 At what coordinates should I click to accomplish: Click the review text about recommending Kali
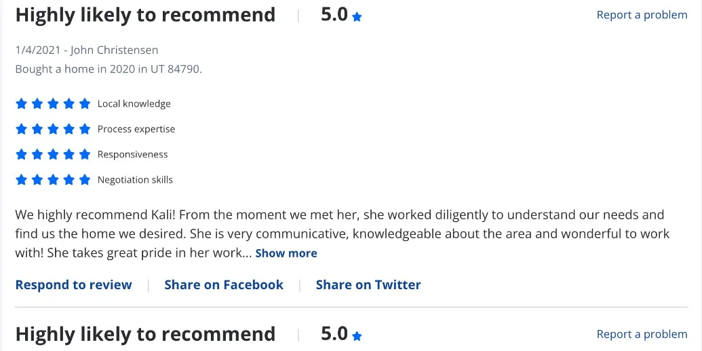339,234
